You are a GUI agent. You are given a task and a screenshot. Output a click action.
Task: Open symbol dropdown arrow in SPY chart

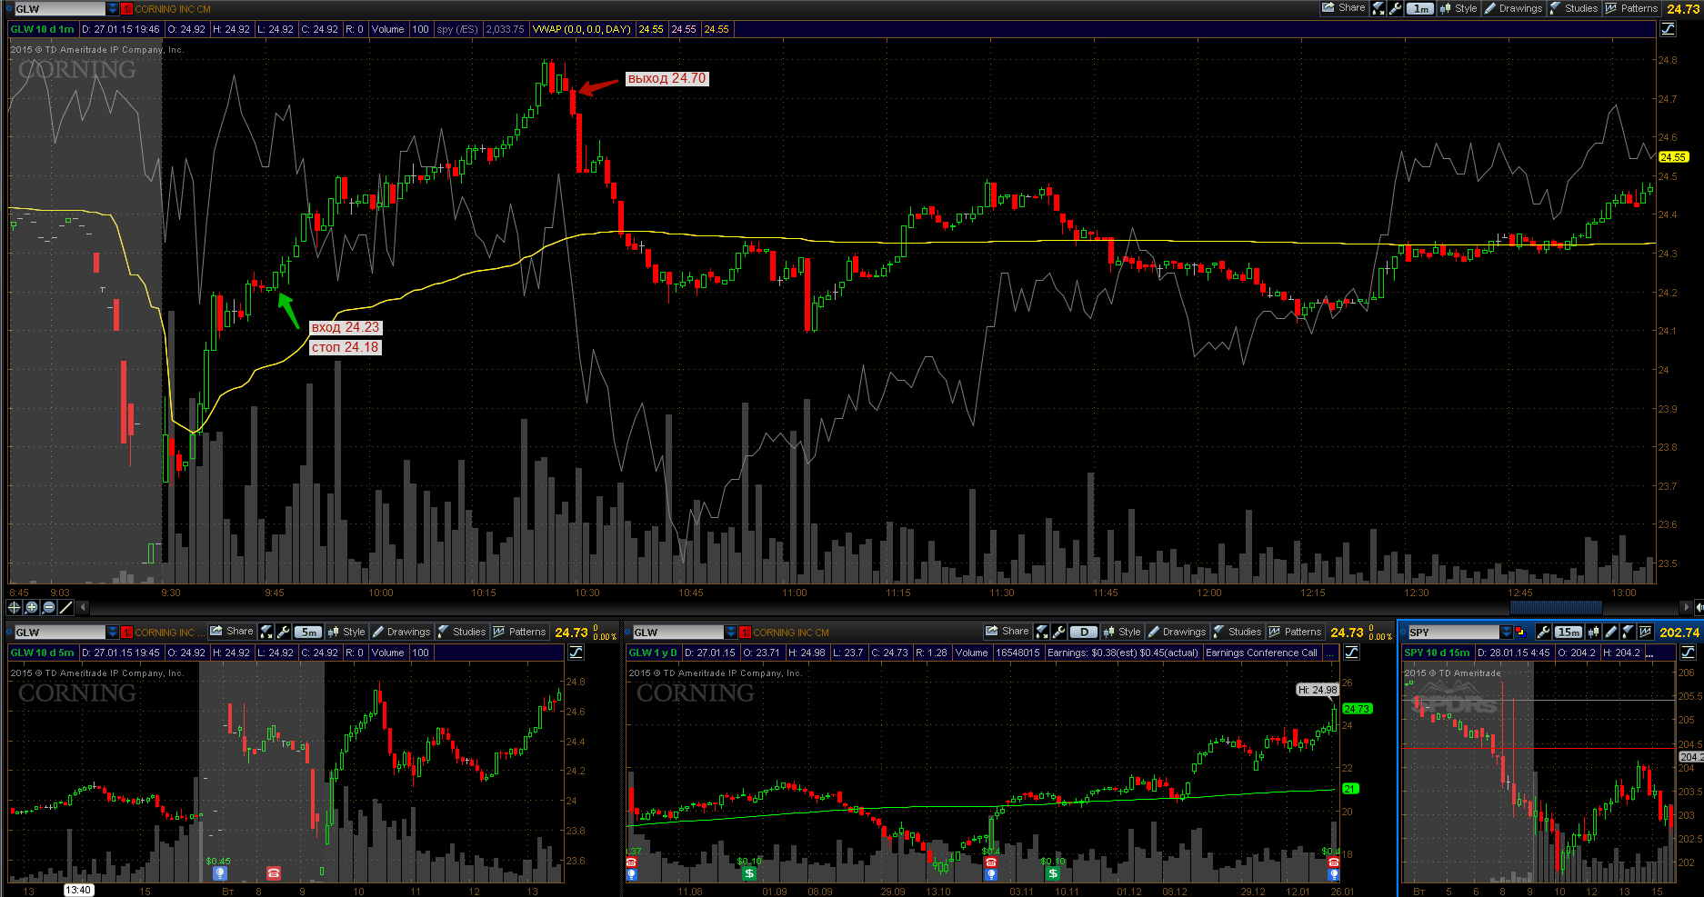click(x=1507, y=633)
